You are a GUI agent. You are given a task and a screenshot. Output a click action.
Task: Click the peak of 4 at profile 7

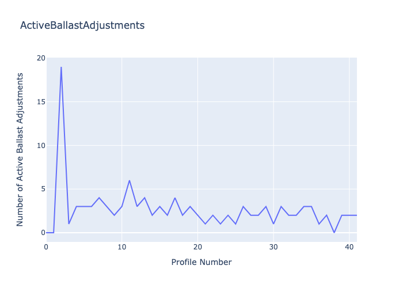tap(99, 198)
